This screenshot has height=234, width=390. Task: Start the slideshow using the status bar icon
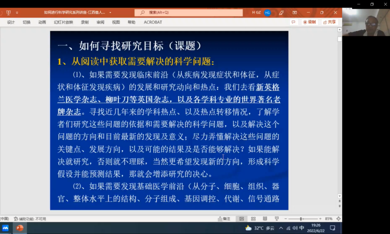(x=277, y=218)
